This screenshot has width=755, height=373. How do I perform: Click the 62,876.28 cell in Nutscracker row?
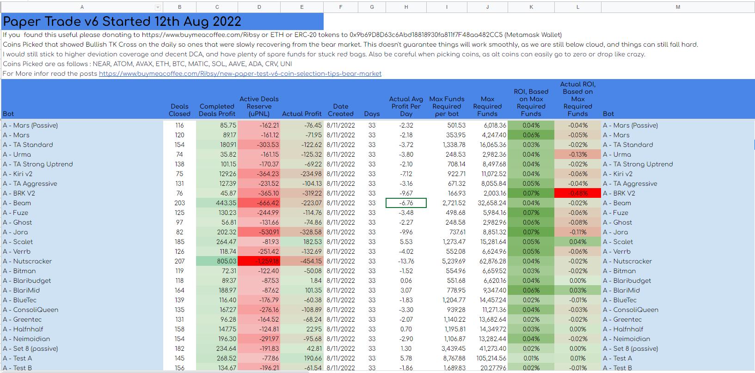click(487, 261)
